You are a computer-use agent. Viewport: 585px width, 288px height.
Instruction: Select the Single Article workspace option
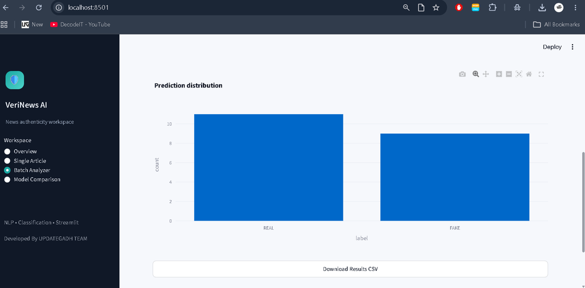(25, 161)
